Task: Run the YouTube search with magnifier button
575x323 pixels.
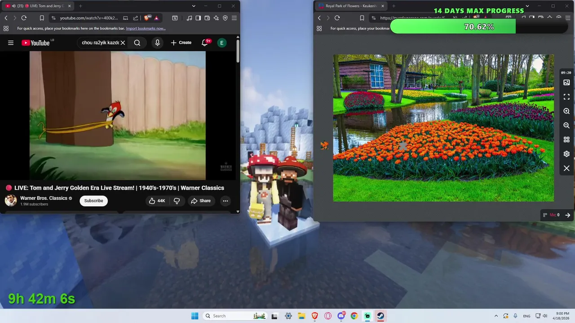Action: 137,43
